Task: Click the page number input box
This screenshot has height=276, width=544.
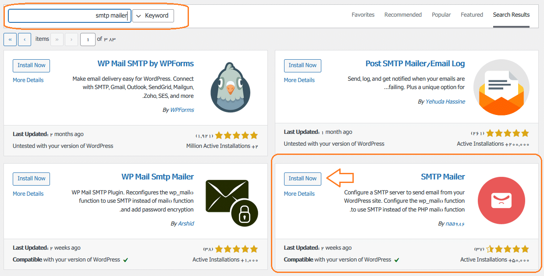Action: (88, 39)
